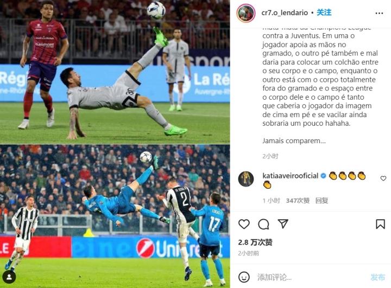View the 347次赞 comment likes
Image resolution: width=391 pixels, height=288 pixels.
click(x=298, y=201)
